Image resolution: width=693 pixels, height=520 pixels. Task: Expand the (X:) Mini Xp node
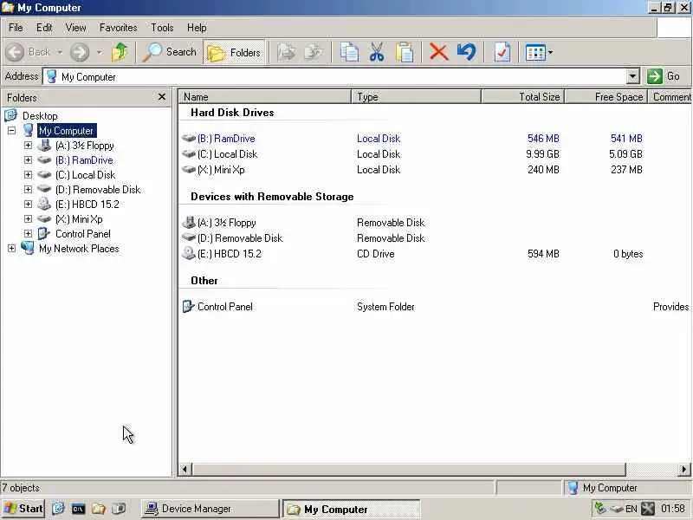pyautogui.click(x=28, y=219)
